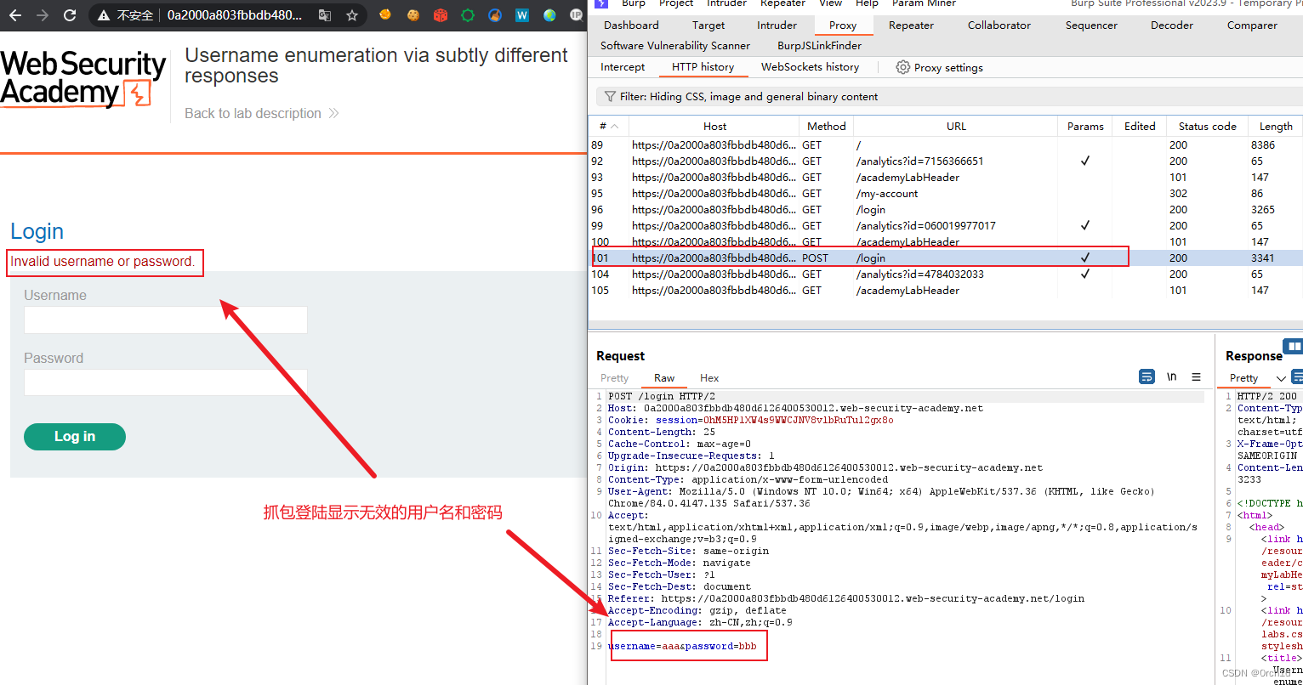Go back with the browser back arrow
This screenshot has width=1303, height=685.
[x=15, y=15]
